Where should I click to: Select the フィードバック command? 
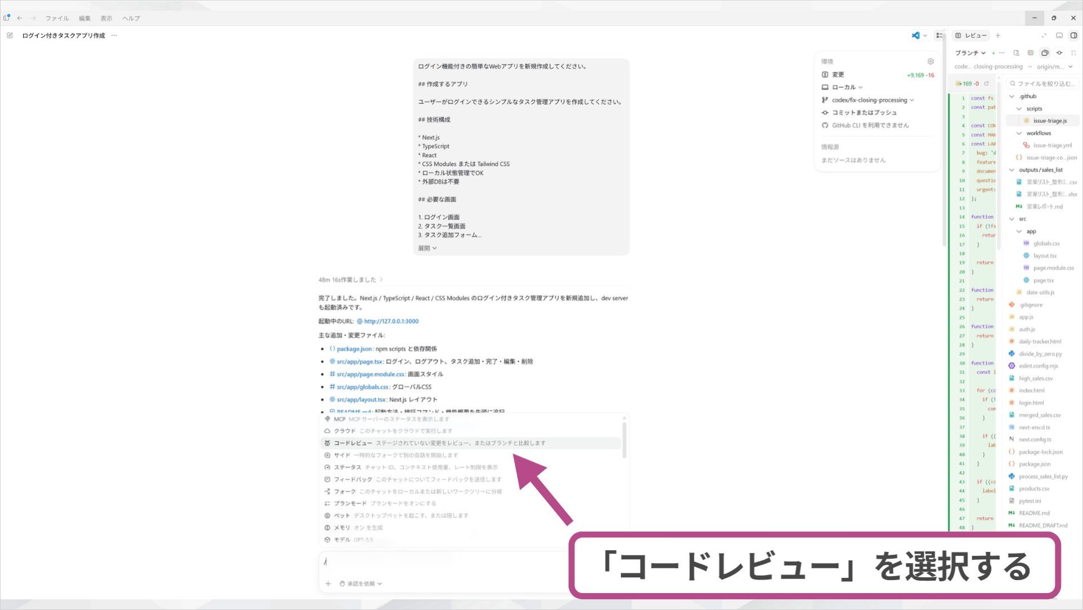click(x=471, y=480)
